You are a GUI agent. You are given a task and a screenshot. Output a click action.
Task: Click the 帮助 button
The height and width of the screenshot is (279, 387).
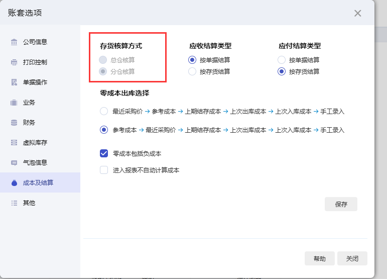[319, 258]
